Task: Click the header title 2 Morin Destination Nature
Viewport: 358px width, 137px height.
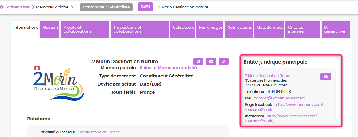Action: pos(183,7)
